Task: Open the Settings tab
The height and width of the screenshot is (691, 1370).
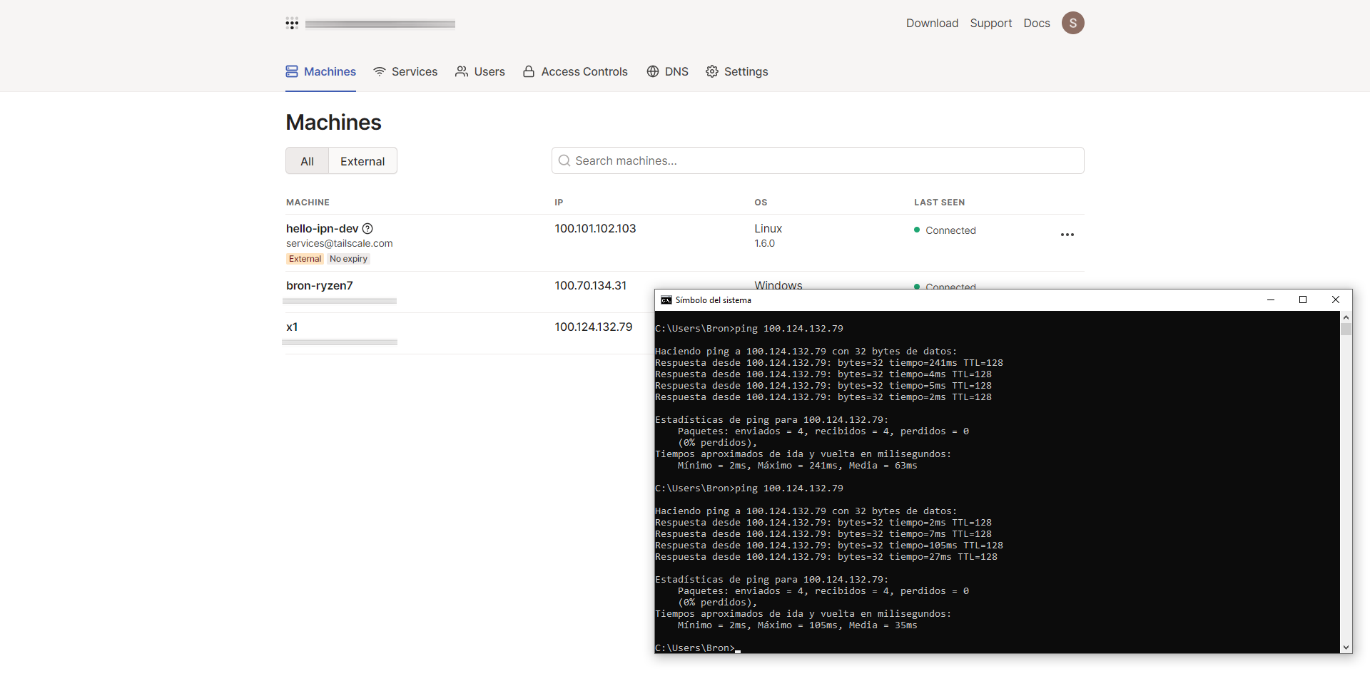Action: tap(737, 71)
